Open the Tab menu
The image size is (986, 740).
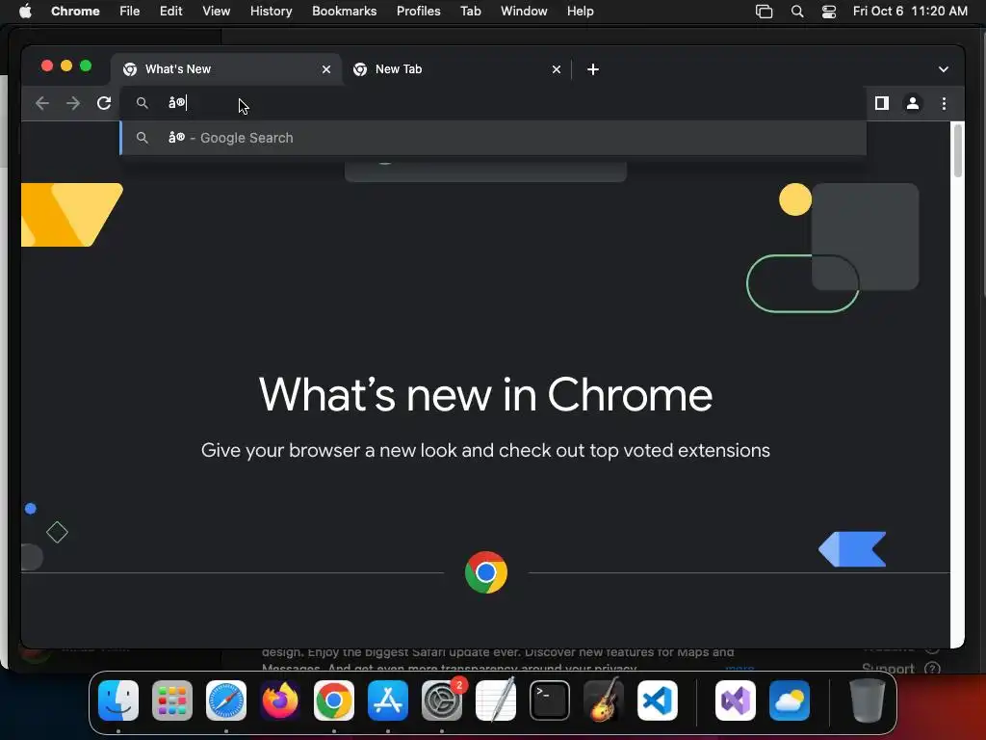470,11
